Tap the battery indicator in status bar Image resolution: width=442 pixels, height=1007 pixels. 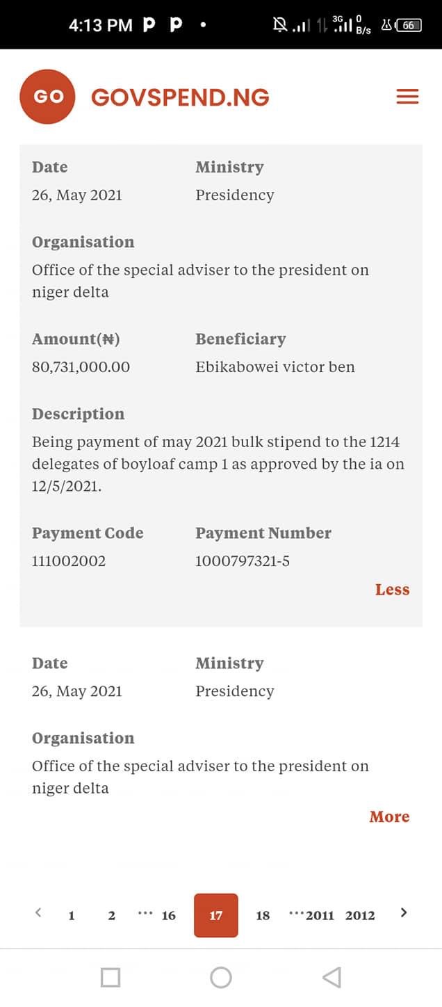(408, 26)
